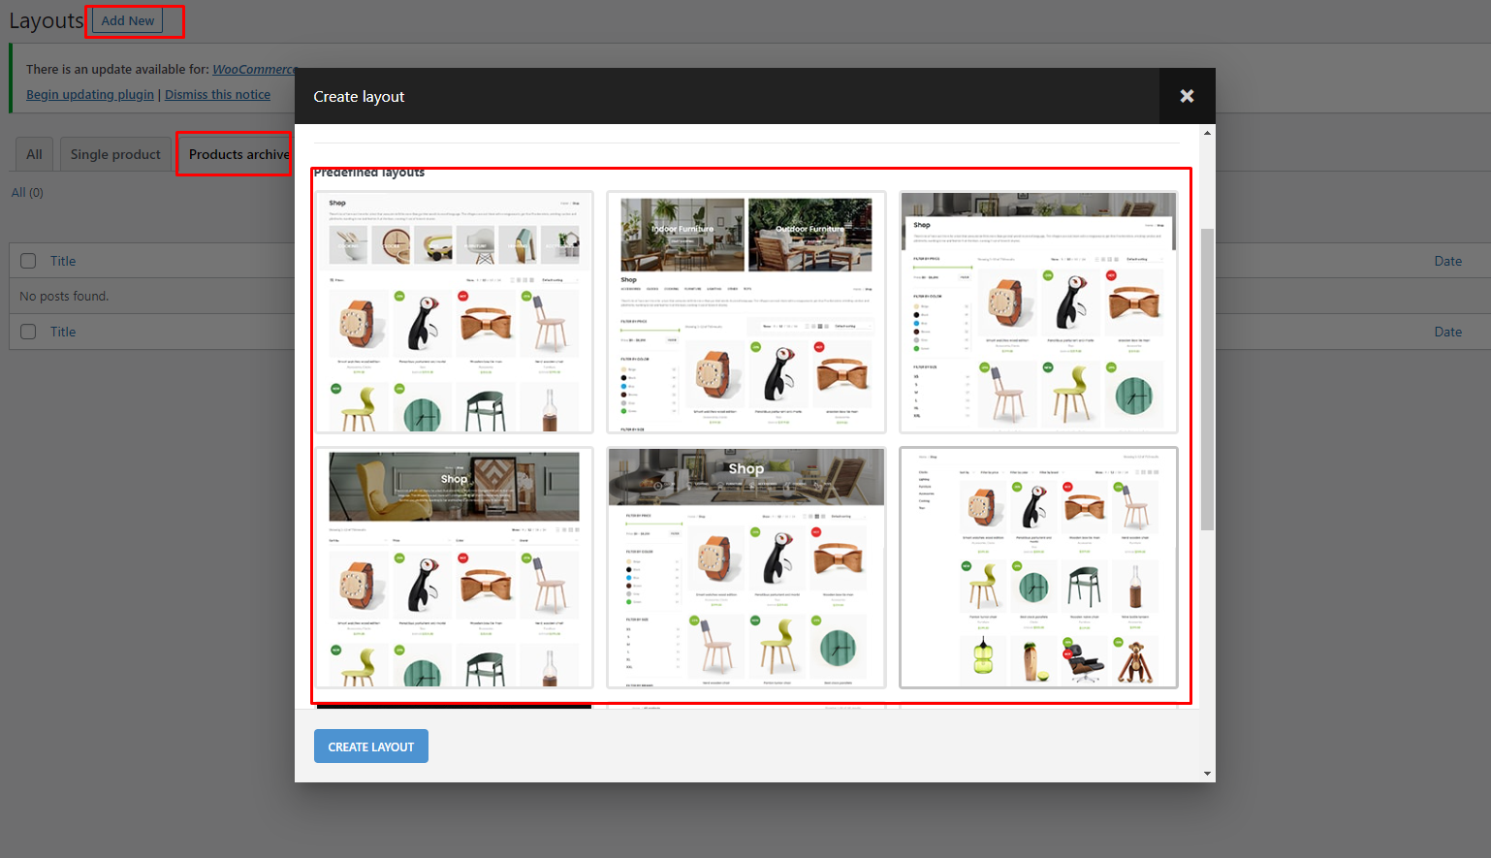The image size is (1491, 858).
Task: Switch to the Single product tab
Action: [115, 154]
